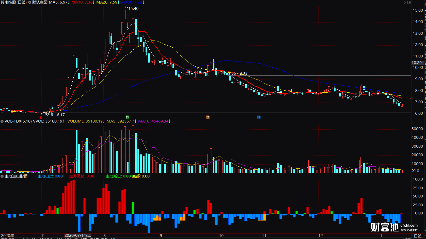Click the 9.36 - 9.33 gap label
The image size is (426, 239).
238,73
